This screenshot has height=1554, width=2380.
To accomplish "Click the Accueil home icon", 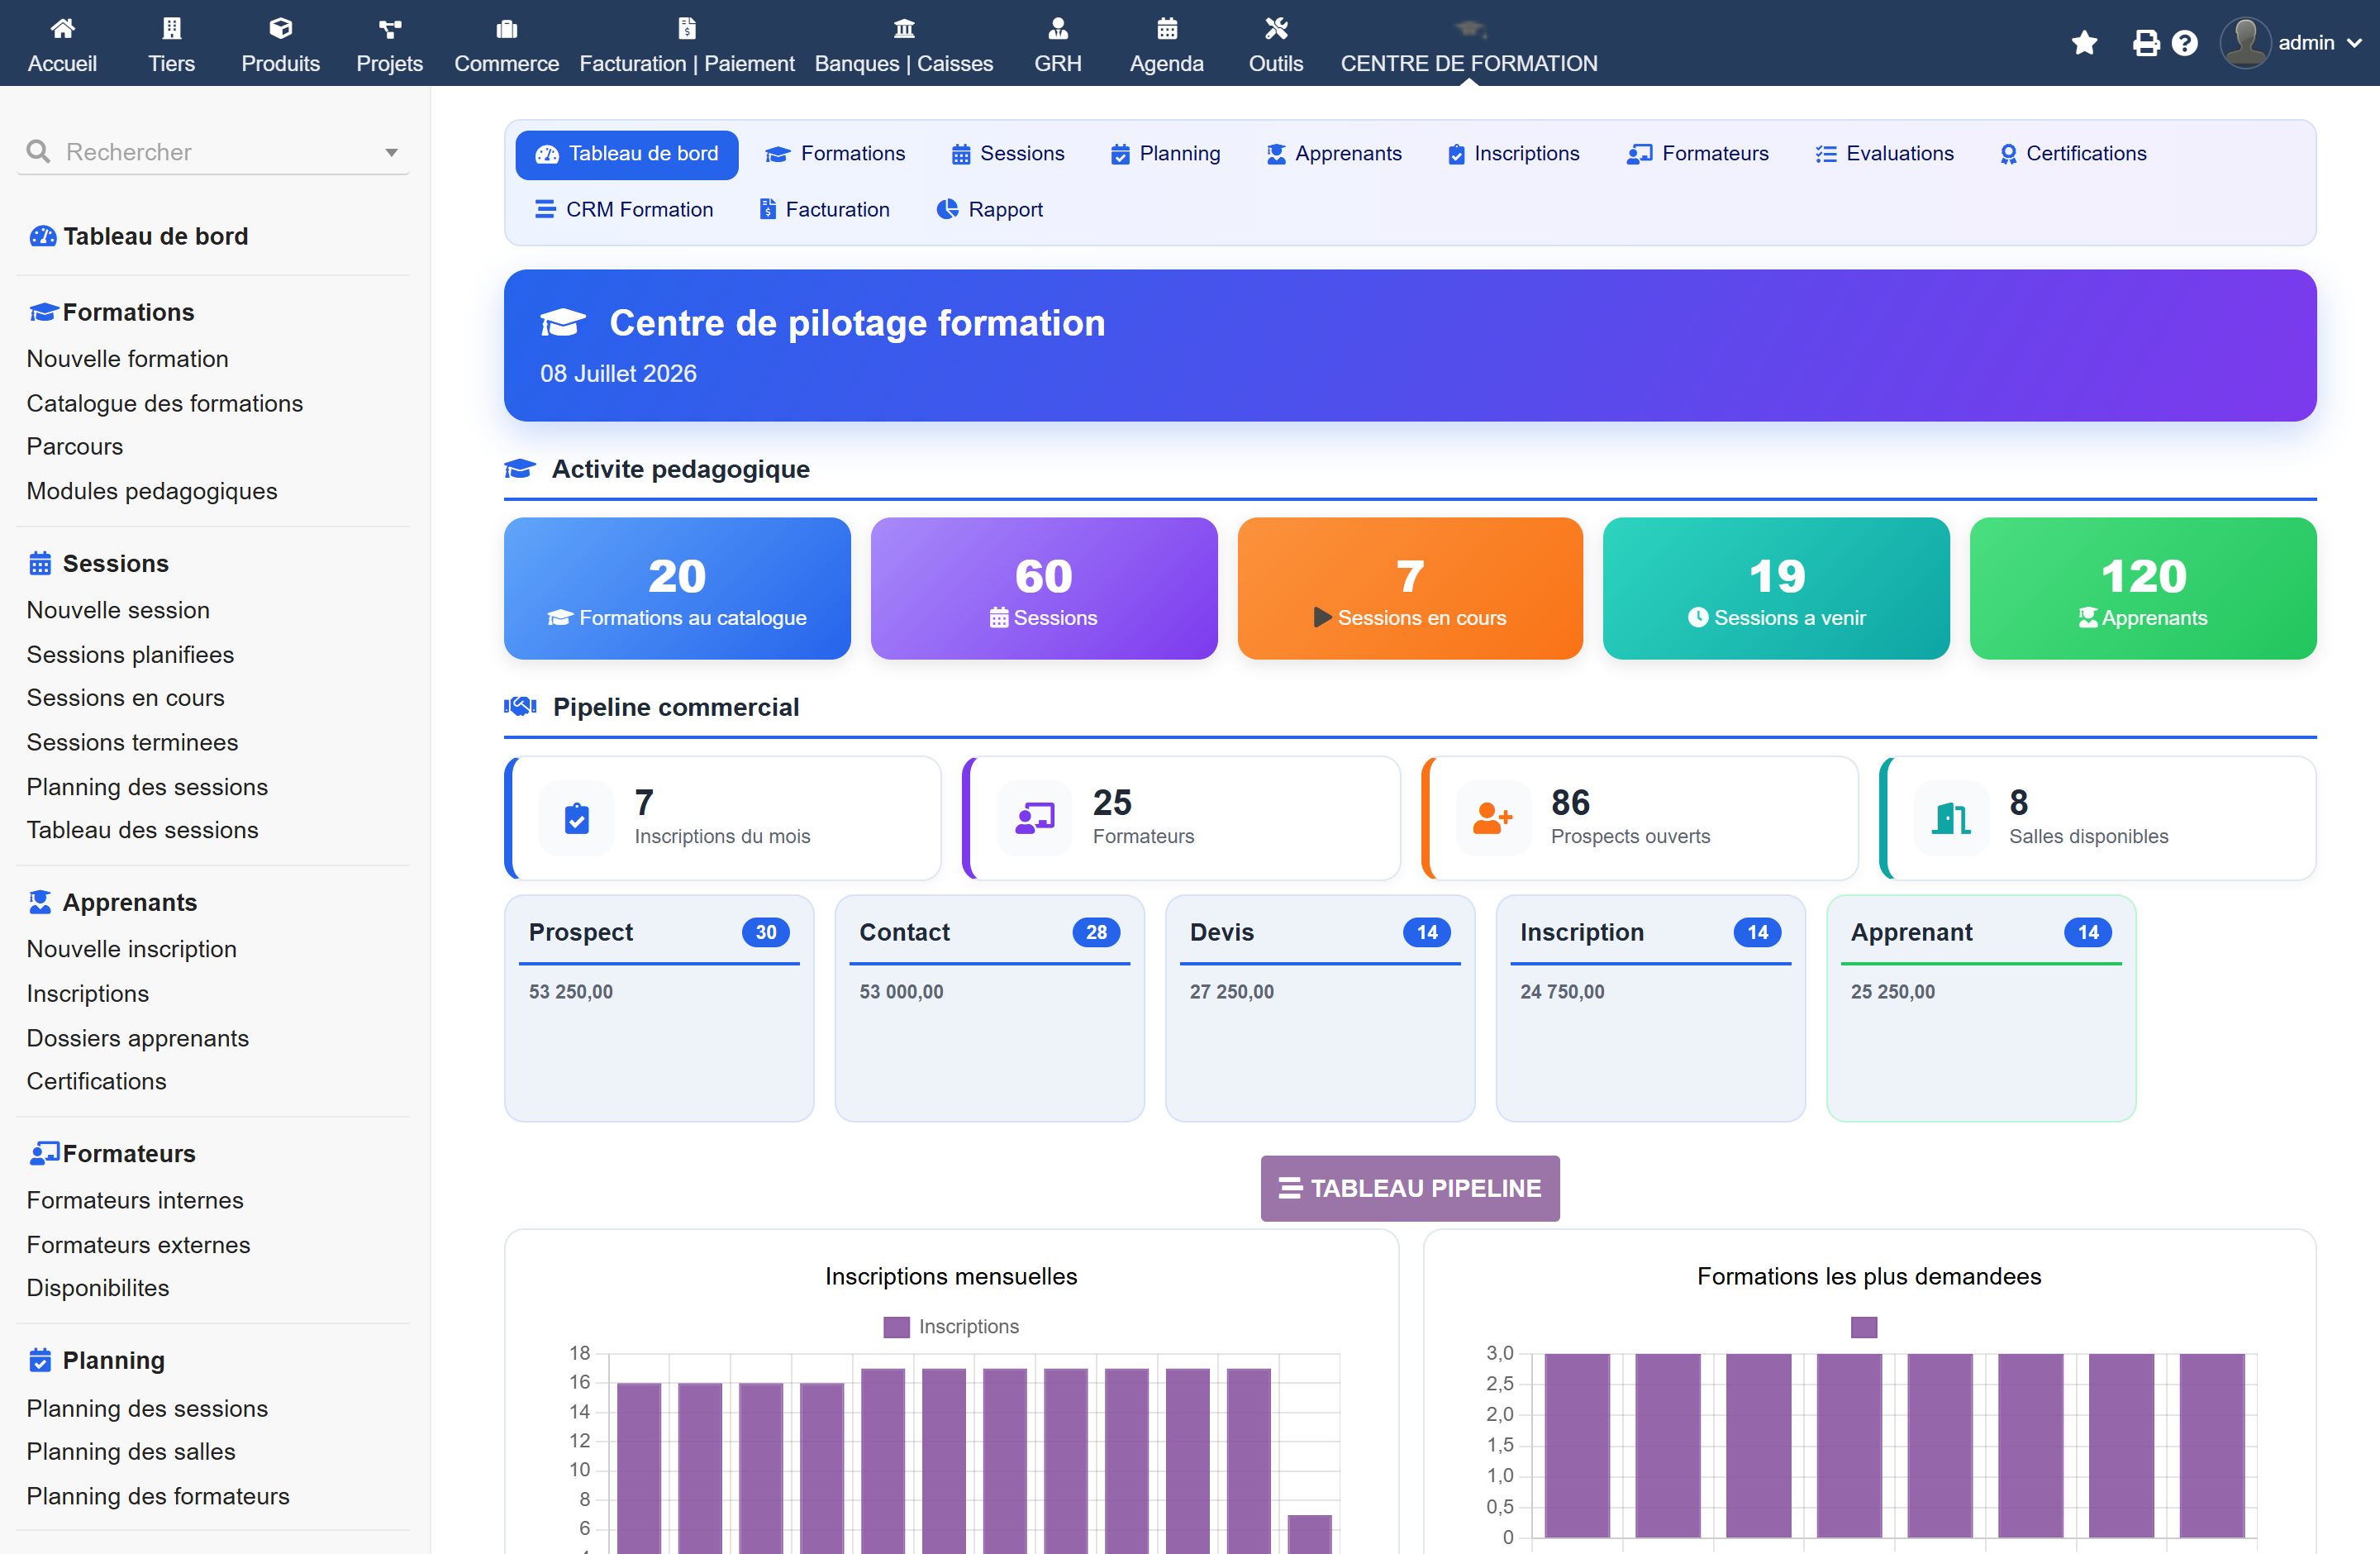I will [x=62, y=28].
